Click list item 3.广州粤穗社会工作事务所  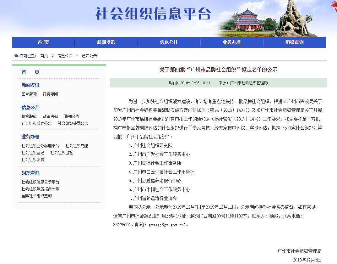155,163
